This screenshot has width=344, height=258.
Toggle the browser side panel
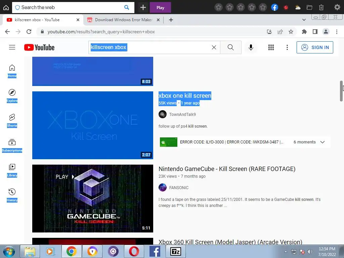coord(315,32)
